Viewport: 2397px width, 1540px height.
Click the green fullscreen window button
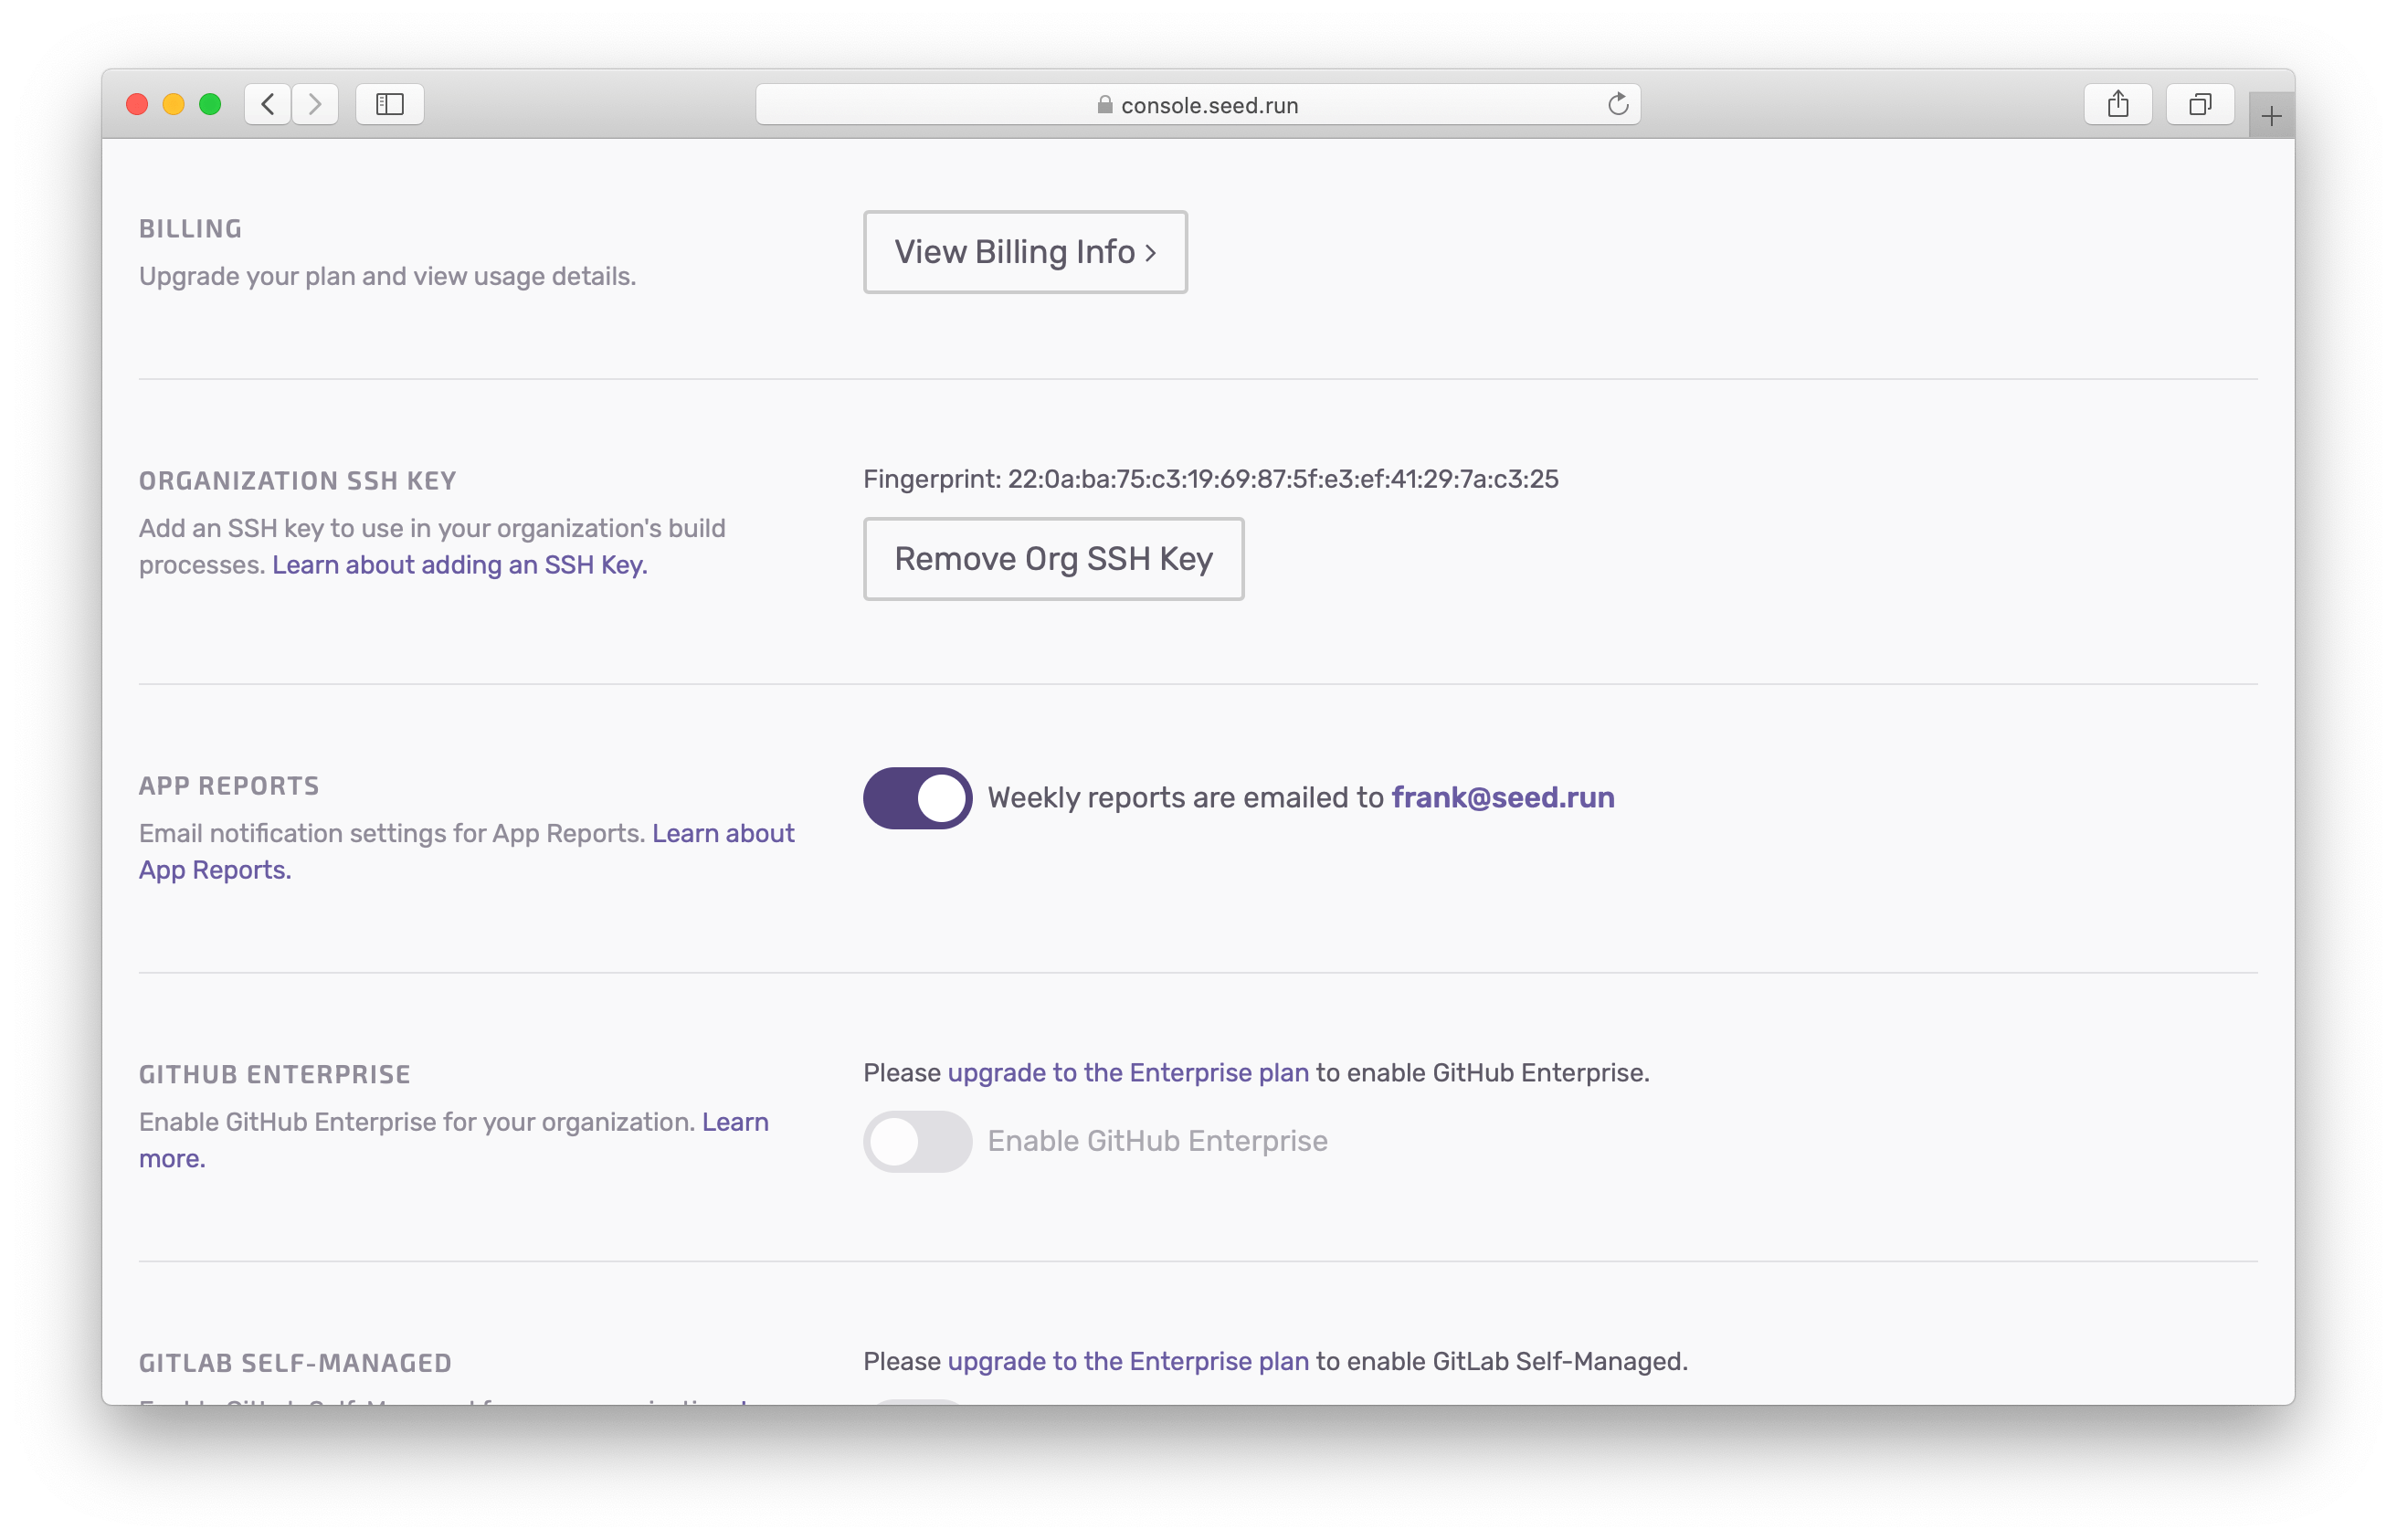[210, 104]
